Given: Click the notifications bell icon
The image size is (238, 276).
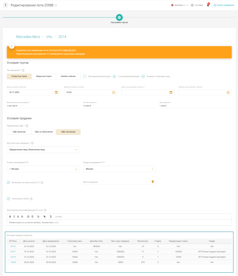Looking at the screenshot, I should (208, 5).
